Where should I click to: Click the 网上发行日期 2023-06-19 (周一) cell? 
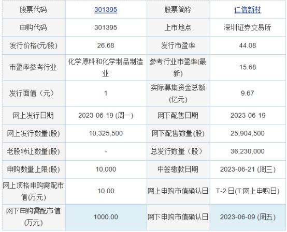pyautogui.click(x=106, y=116)
